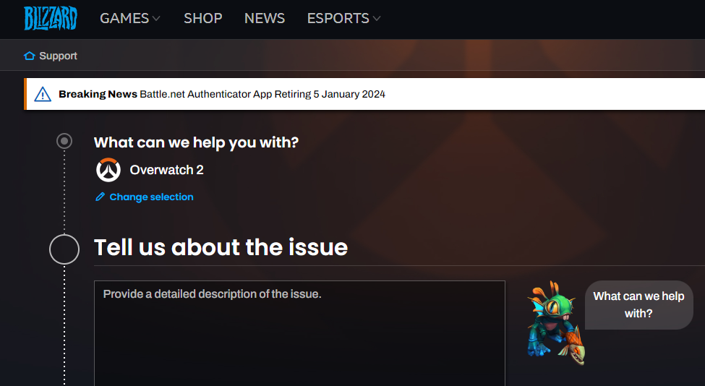The image size is (705, 386).
Task: Expand the ESPORTS dropdown menu
Action: pos(344,18)
